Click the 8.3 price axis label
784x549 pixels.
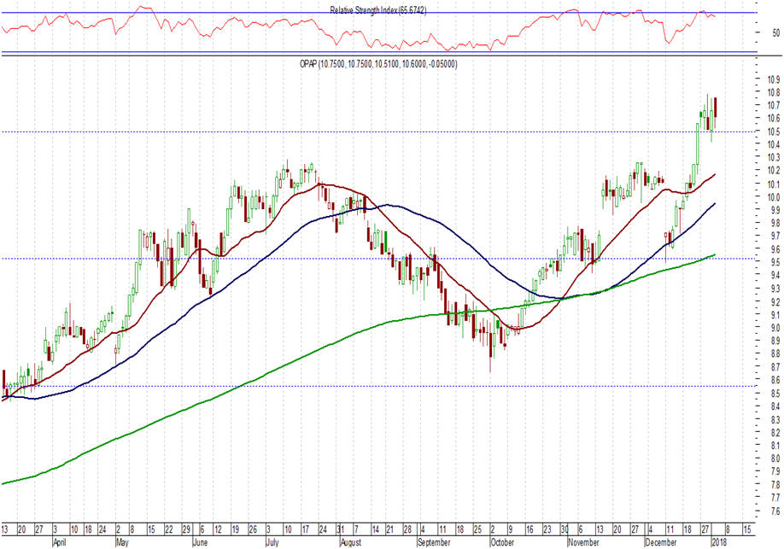775,419
